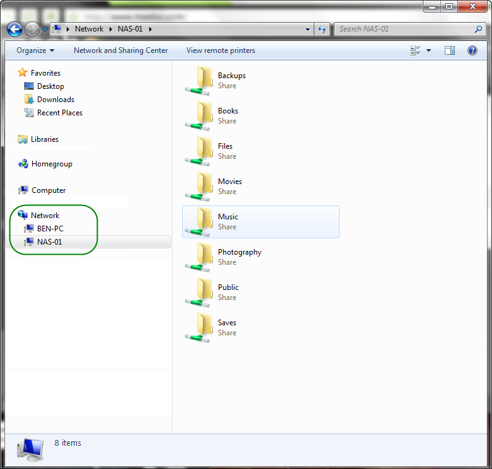Click the Network breadcrumb in address bar
492x469 pixels.
pyautogui.click(x=89, y=29)
